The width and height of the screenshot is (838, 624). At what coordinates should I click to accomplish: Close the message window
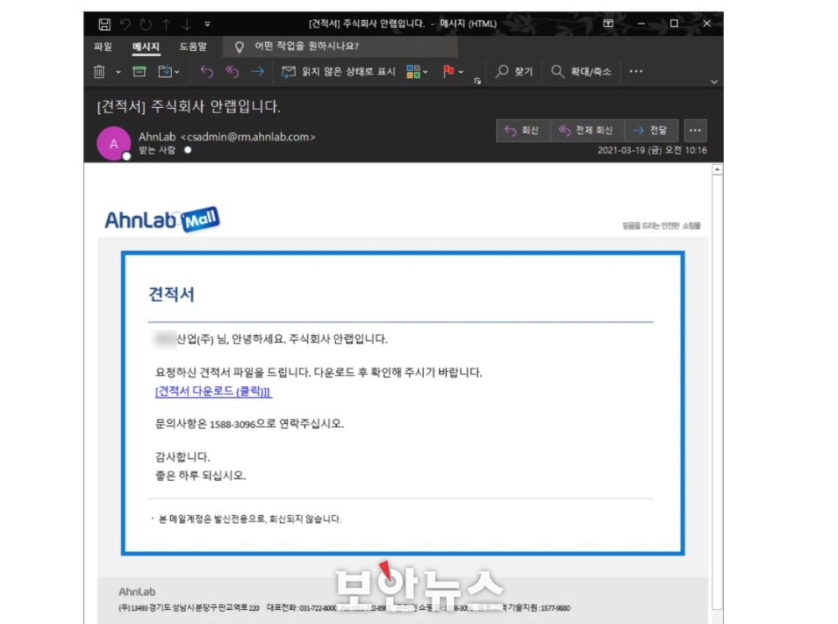coord(706,23)
